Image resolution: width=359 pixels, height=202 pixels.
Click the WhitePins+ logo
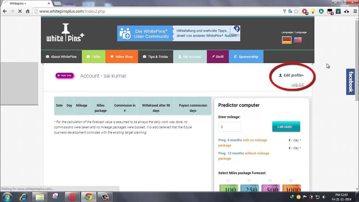click(65, 33)
